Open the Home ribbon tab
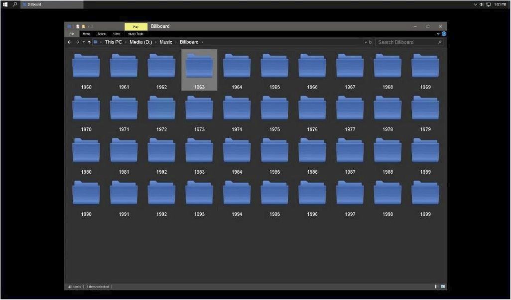Viewport: 511px width, 300px height. (86, 34)
